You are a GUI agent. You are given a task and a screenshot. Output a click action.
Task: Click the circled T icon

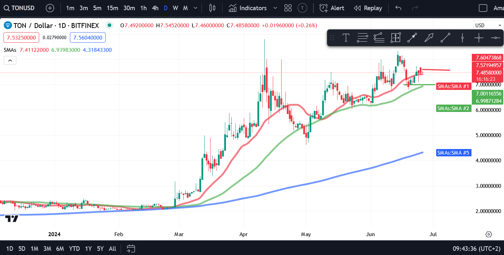302,8
